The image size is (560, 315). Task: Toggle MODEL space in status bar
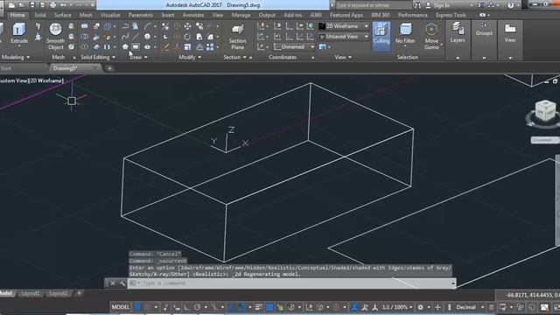click(x=121, y=307)
